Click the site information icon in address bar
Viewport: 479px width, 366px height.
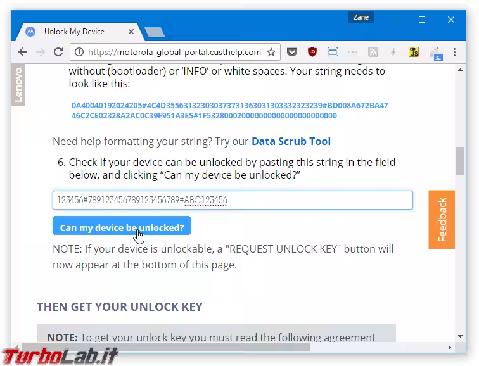coord(79,53)
